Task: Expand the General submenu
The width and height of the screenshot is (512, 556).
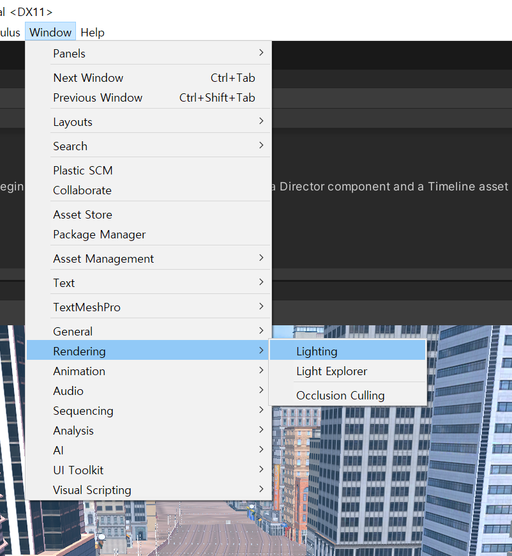Action: pyautogui.click(x=149, y=331)
